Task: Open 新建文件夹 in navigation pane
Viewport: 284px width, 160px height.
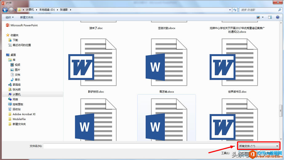Action: coord(17,124)
